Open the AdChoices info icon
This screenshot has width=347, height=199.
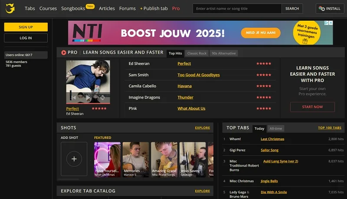327,23
